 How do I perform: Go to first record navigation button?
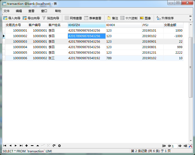[5, 145]
